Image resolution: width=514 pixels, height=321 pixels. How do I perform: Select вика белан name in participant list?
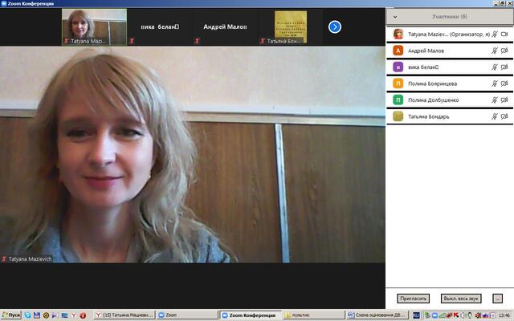point(423,67)
